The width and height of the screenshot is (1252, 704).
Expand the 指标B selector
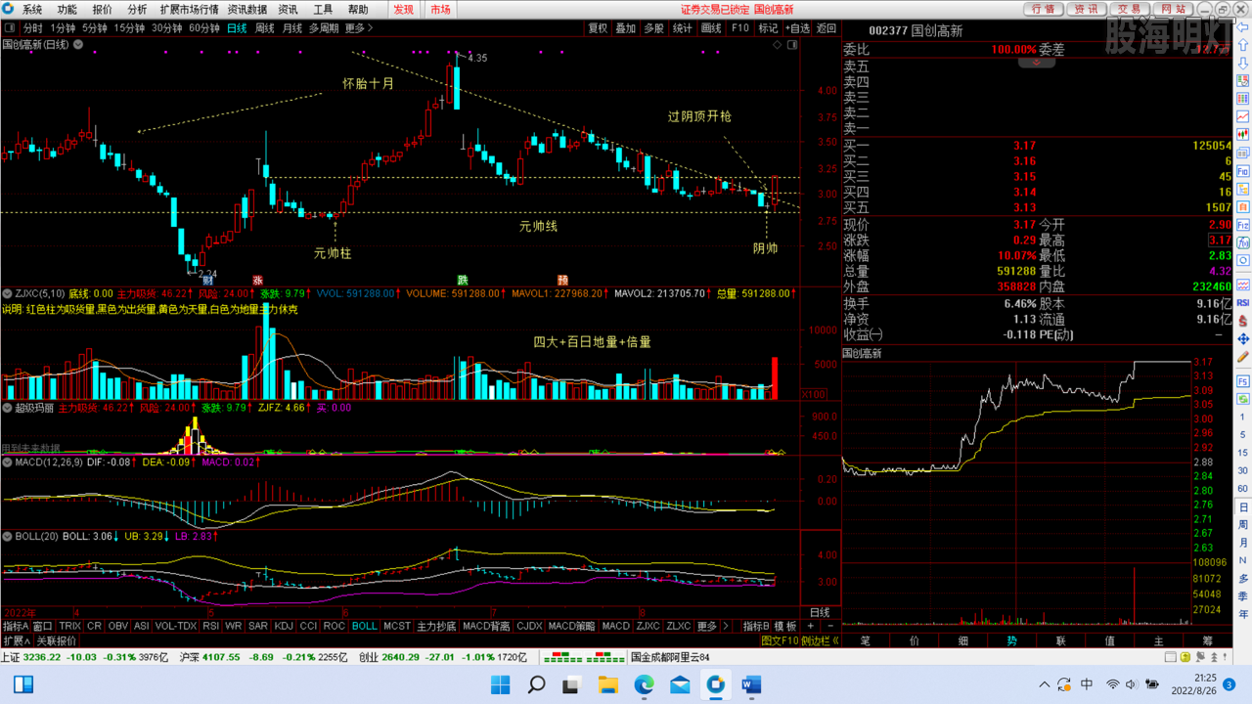coord(756,626)
